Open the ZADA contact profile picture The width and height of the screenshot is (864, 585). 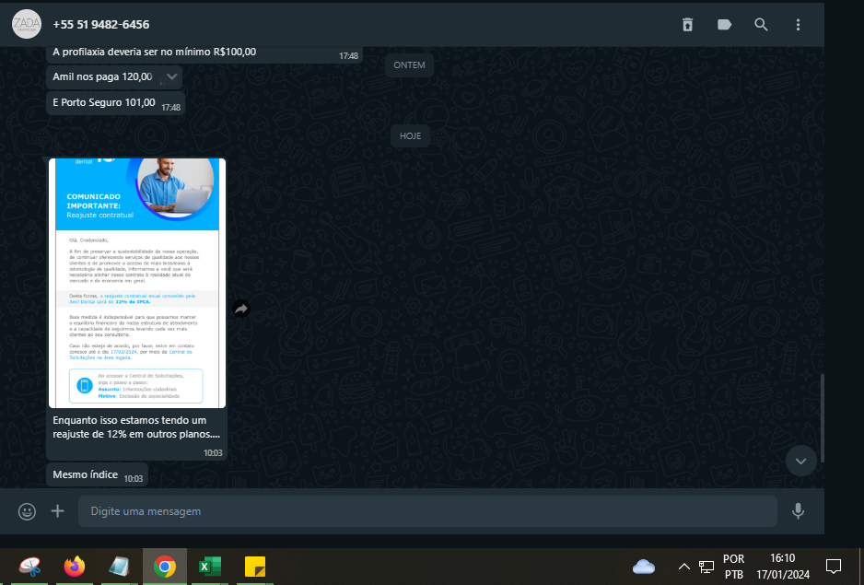[26, 24]
